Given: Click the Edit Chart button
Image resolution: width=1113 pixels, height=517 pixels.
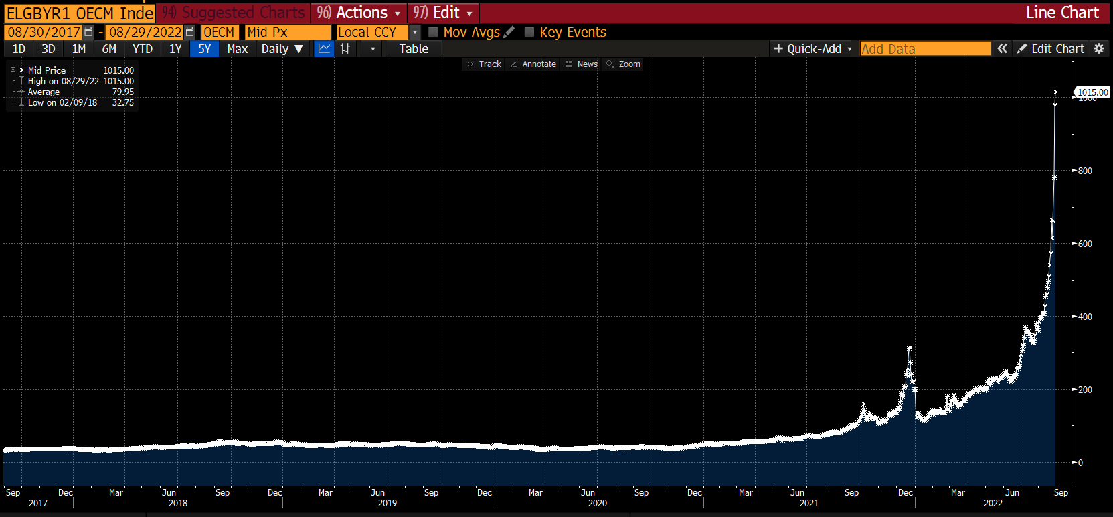Looking at the screenshot, I should (1050, 48).
